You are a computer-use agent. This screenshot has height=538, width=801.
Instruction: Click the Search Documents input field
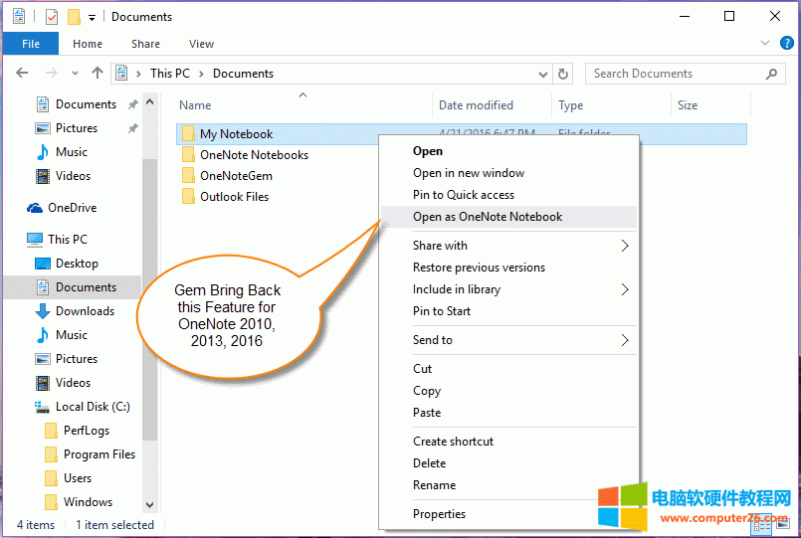[675, 74]
